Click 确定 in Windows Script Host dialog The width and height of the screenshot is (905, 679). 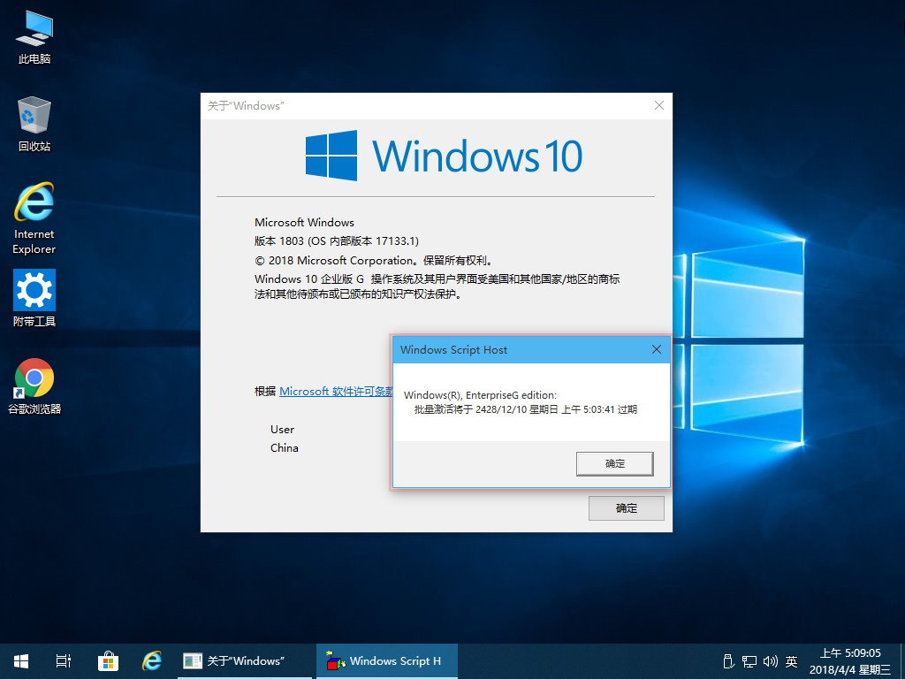pyautogui.click(x=615, y=463)
